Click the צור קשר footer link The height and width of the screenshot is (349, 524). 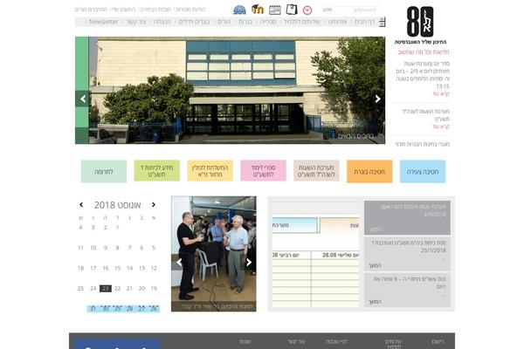click(x=296, y=342)
